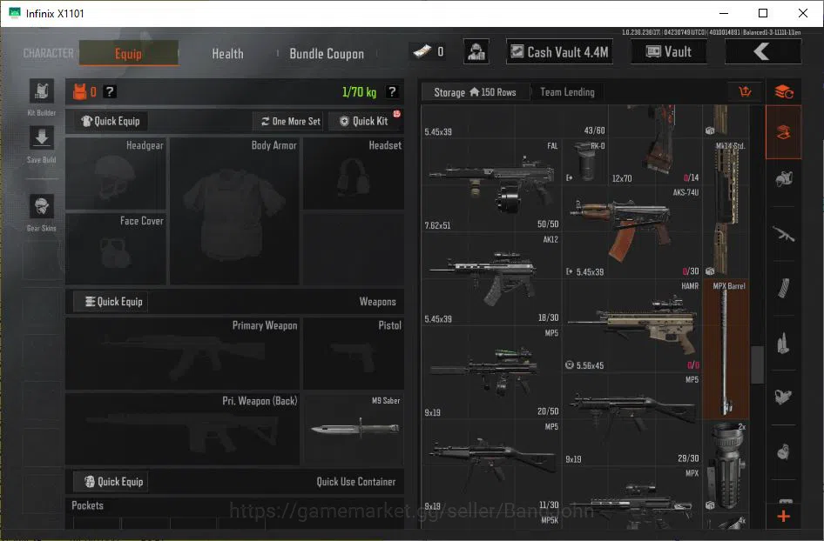Open the Bundle Coupon tab
This screenshot has height=541, width=824.
(x=327, y=54)
